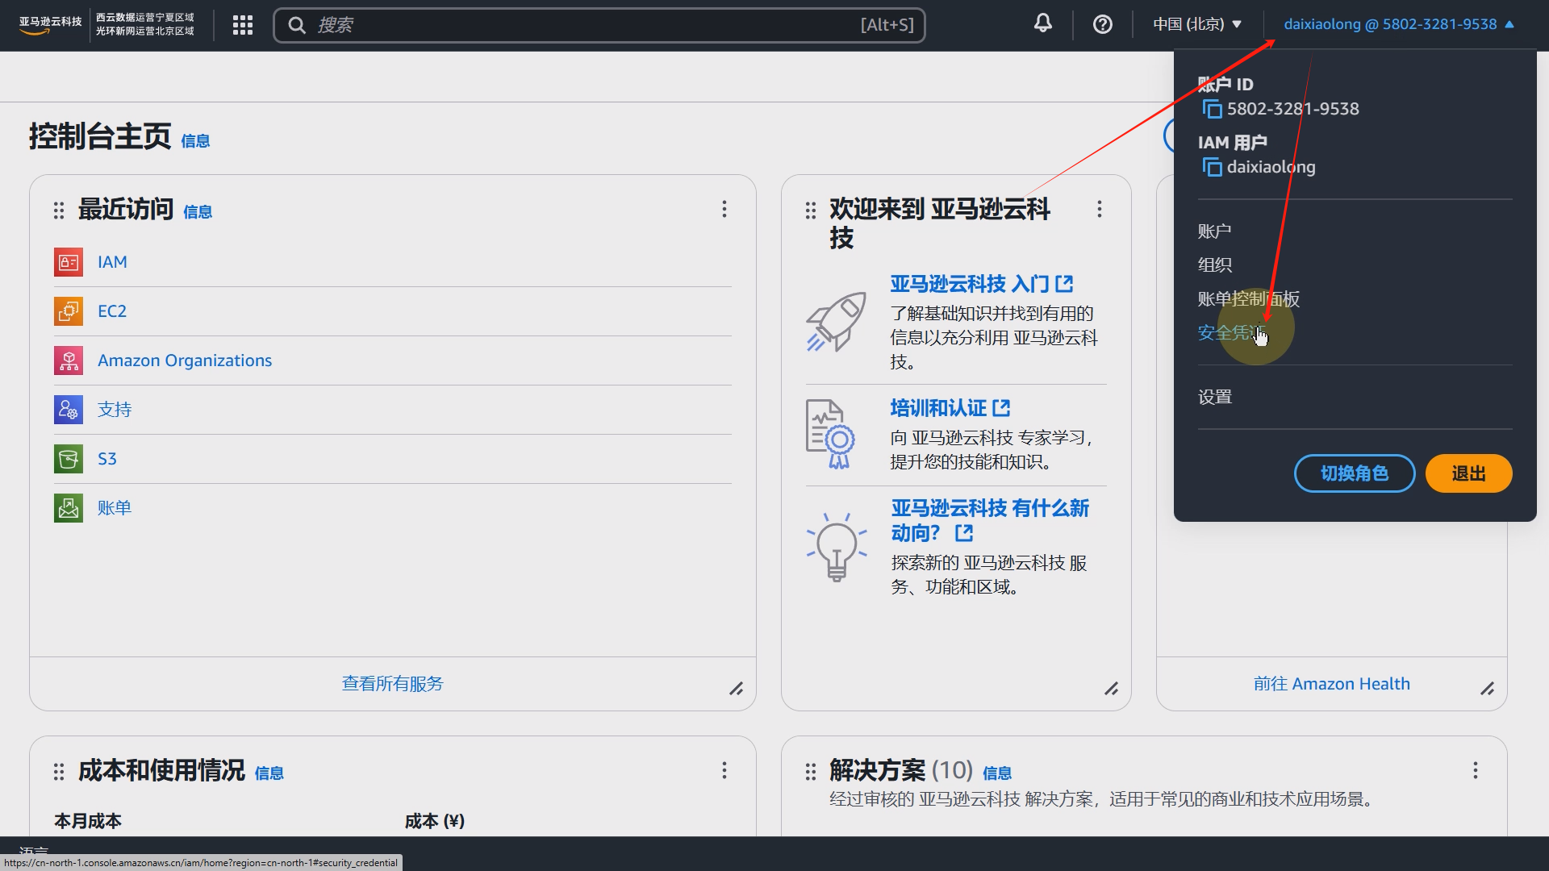This screenshot has width=1549, height=871.
Task: Select 账单控制面板 menu entry
Action: pyautogui.click(x=1248, y=299)
